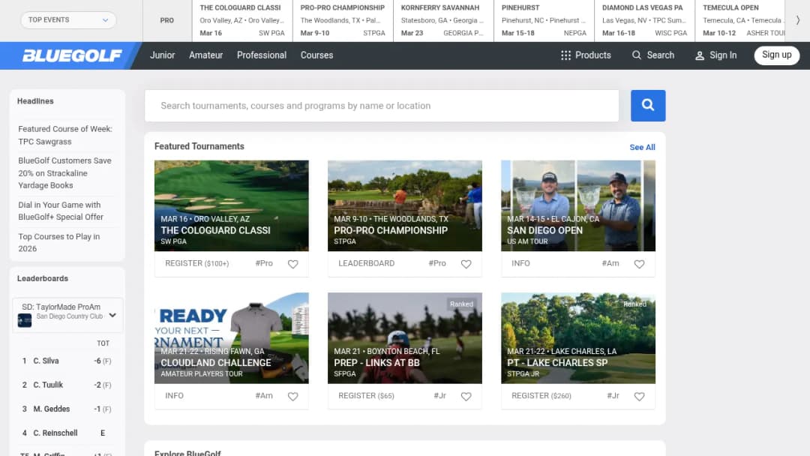Open the Junior menu

click(162, 55)
